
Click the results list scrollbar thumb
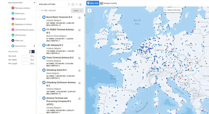coord(85,15)
